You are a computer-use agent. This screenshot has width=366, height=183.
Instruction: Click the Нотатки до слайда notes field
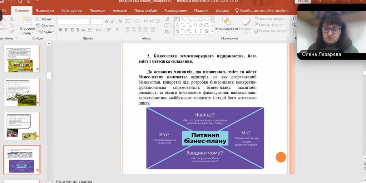(74, 181)
